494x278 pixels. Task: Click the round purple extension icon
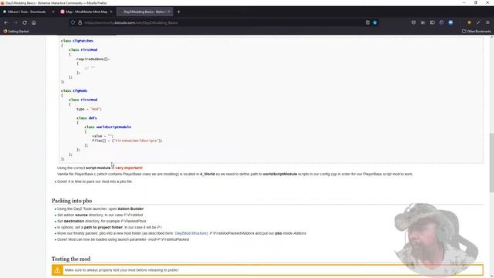coord(442,22)
